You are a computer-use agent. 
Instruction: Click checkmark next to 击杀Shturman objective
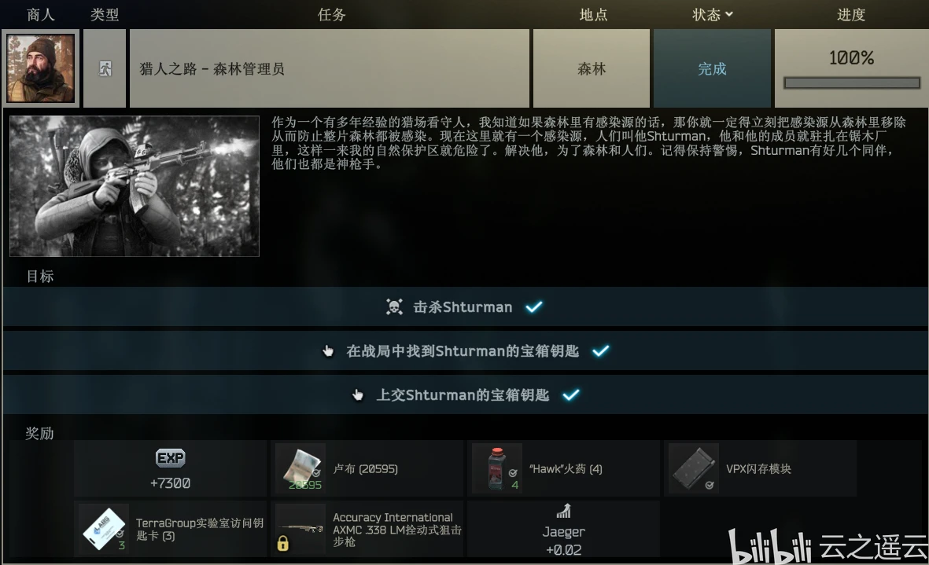pyautogui.click(x=534, y=306)
